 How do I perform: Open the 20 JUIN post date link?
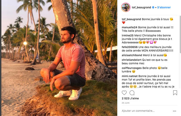click(125, 103)
